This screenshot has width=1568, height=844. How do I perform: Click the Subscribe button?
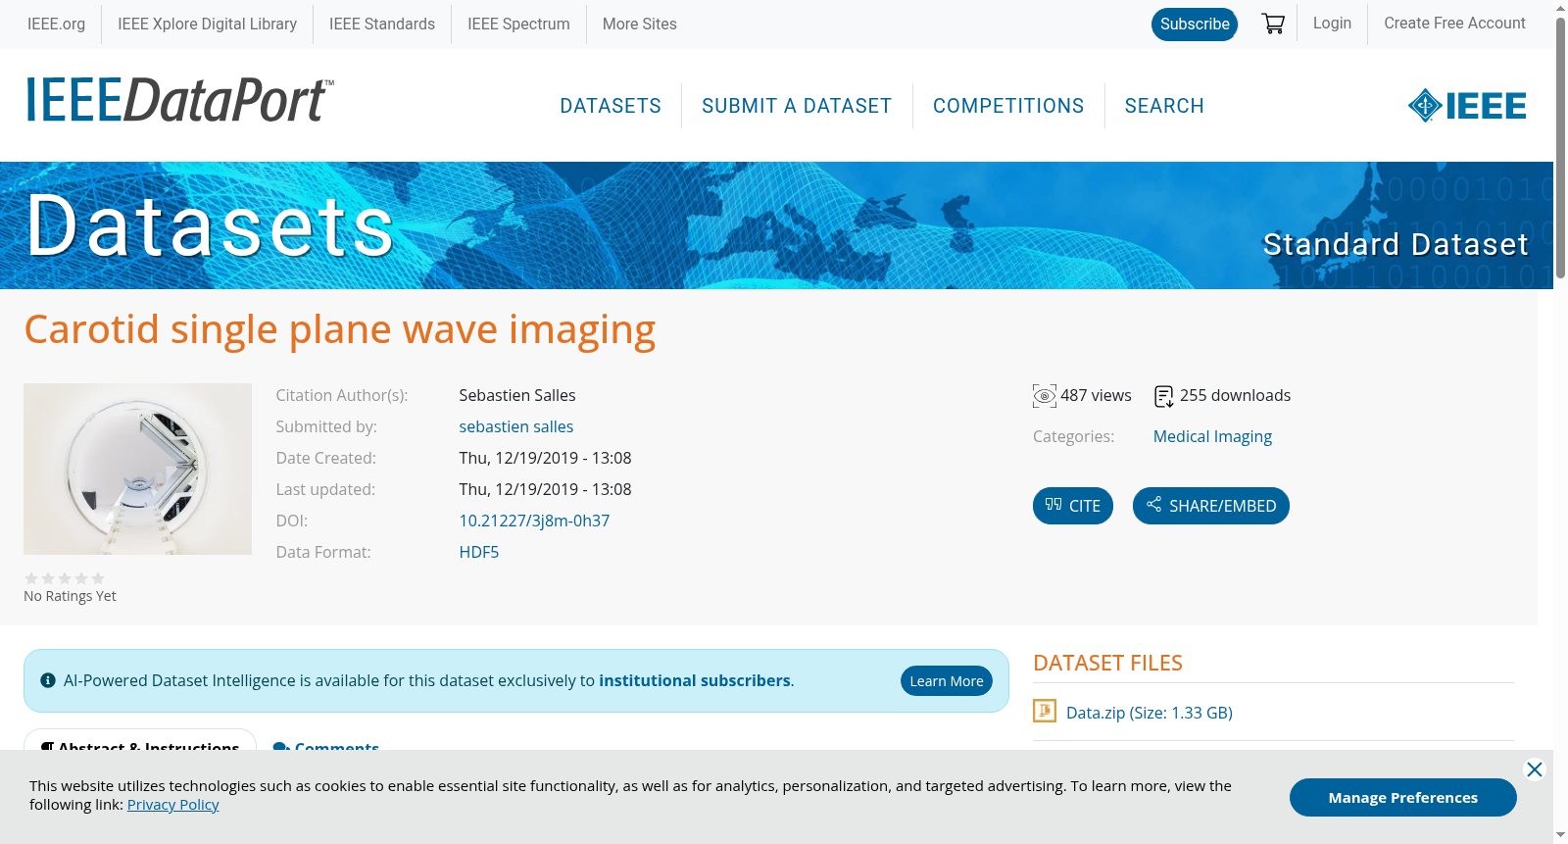(1195, 25)
